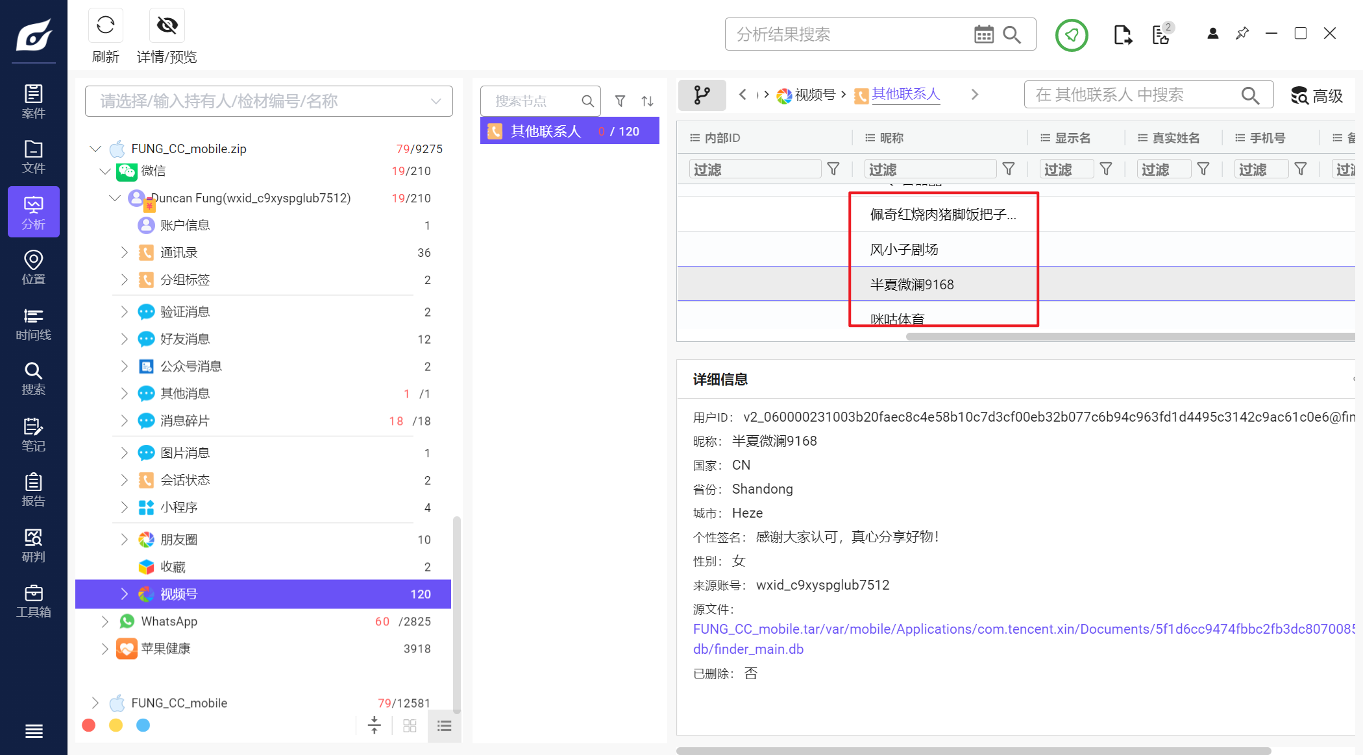Expand the WhatsApp tree node
This screenshot has width=1363, height=755.
(x=104, y=621)
